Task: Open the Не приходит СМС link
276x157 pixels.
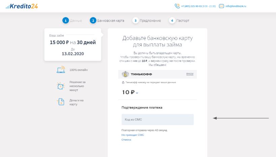Action: [133, 135]
